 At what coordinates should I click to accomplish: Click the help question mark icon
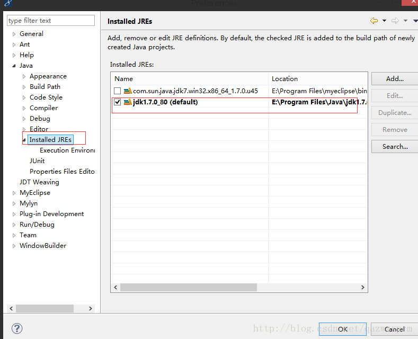(x=17, y=328)
